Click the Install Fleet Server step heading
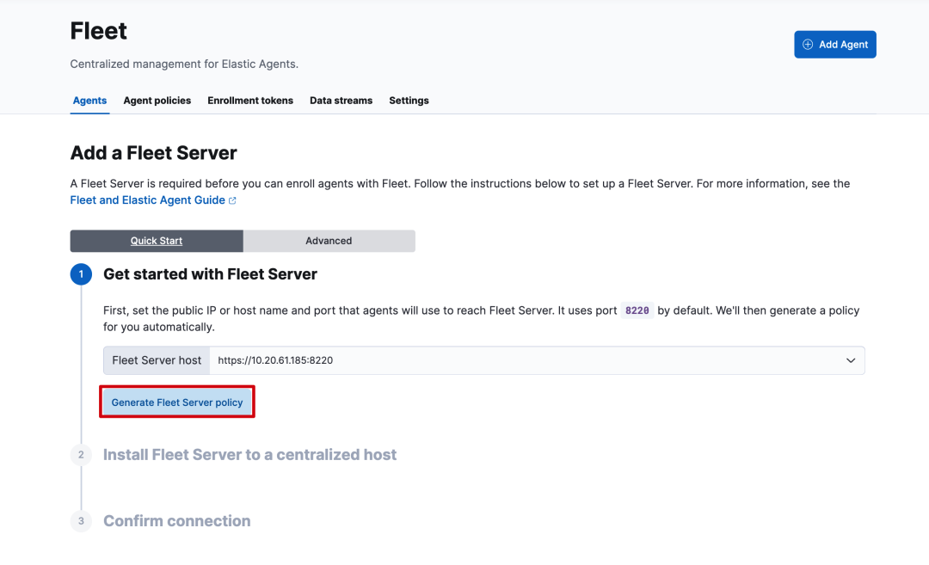This screenshot has height=565, width=929. click(249, 455)
